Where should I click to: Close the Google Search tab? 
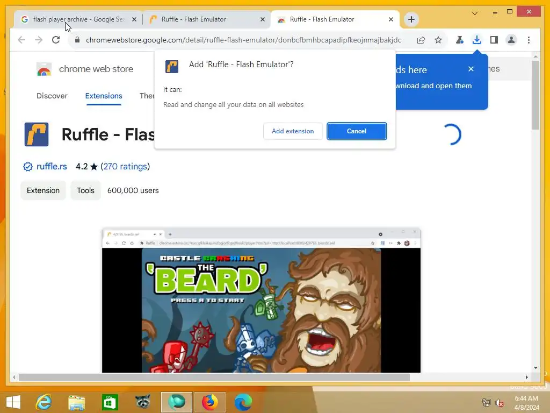coord(134,19)
